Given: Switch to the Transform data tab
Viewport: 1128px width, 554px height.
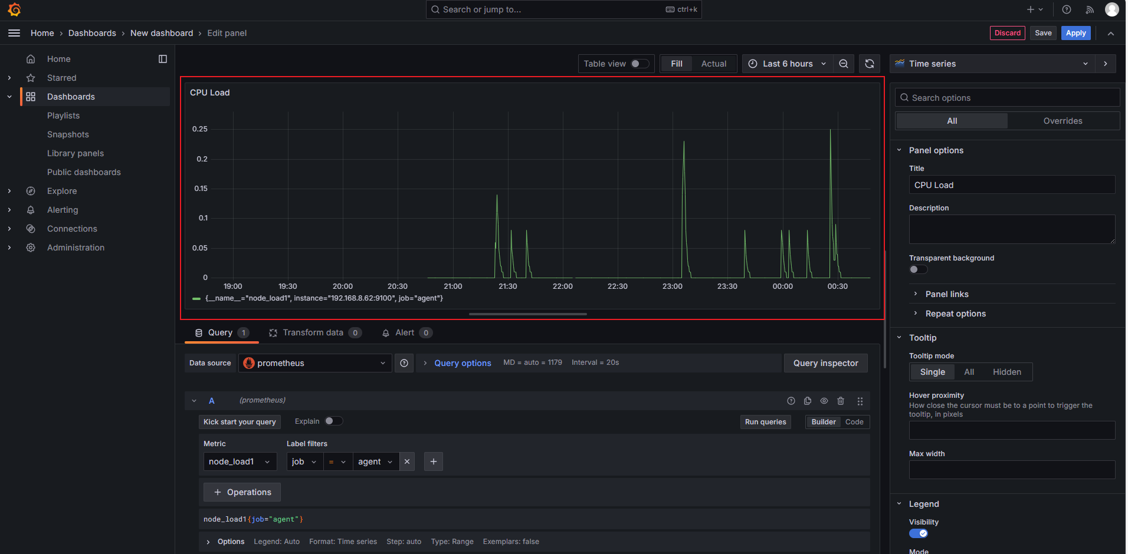Looking at the screenshot, I should point(313,332).
